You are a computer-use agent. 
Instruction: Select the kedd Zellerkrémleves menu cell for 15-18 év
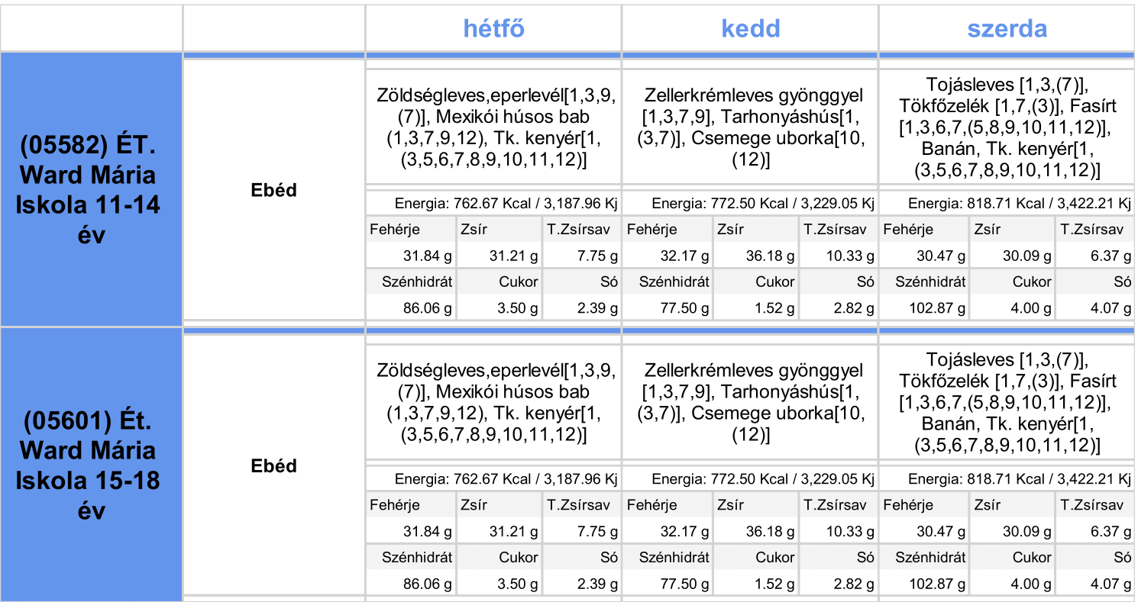(750, 403)
